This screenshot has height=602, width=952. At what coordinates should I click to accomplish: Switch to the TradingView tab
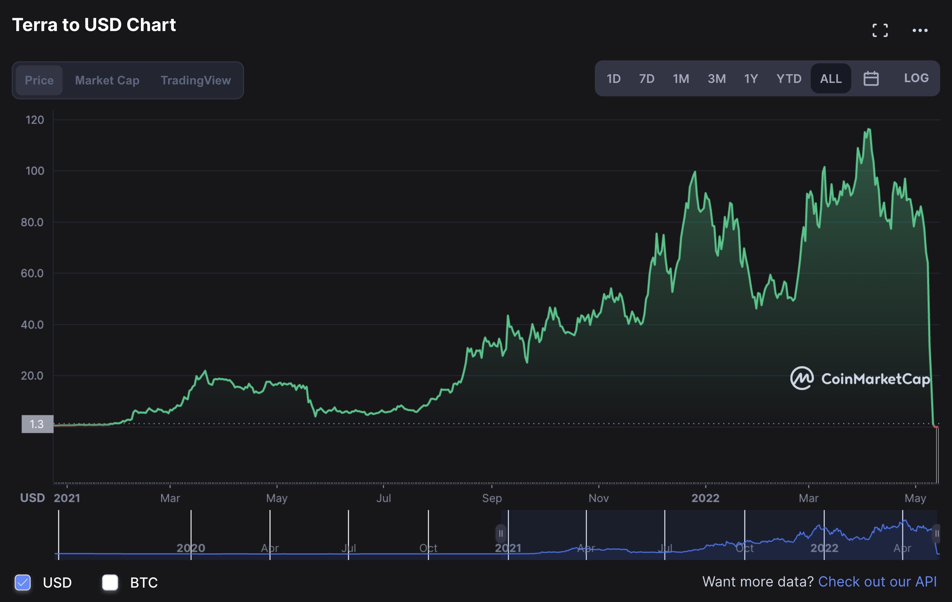point(196,80)
